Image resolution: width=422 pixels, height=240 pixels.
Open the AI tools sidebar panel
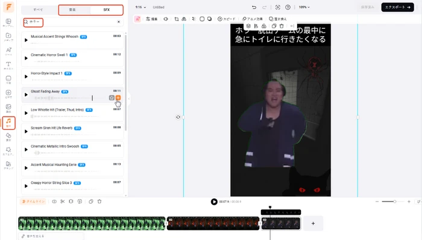[8, 51]
